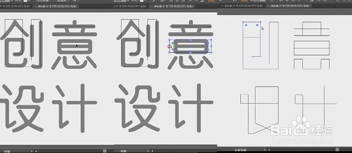In middle panel status bar, click the 选择 label
This screenshot has height=153, width=352.
click(123, 151)
